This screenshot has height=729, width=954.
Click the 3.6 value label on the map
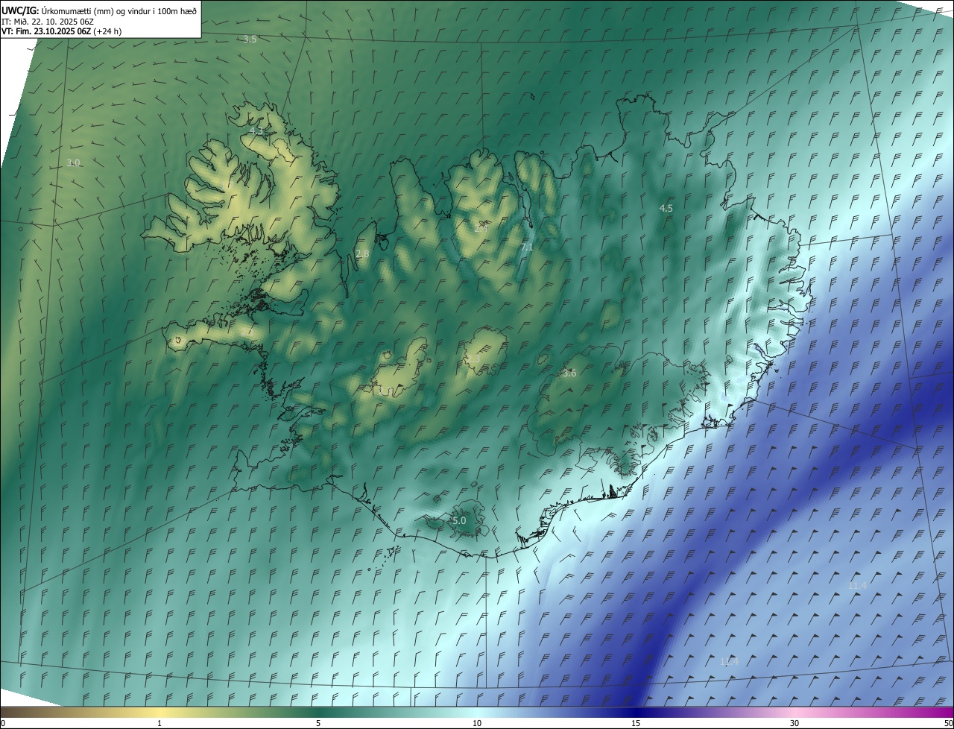(569, 373)
